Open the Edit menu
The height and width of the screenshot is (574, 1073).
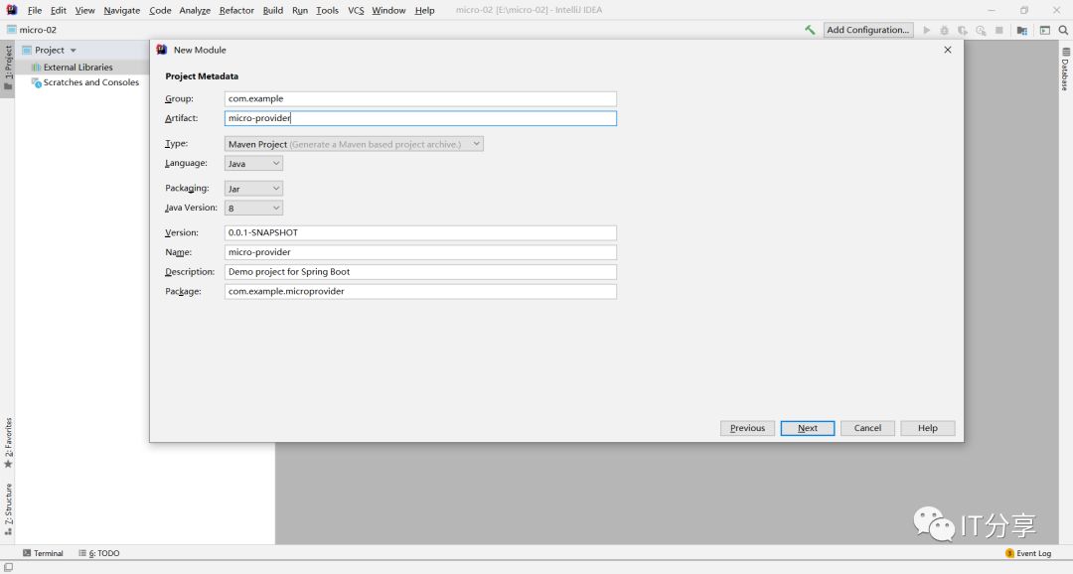[59, 10]
